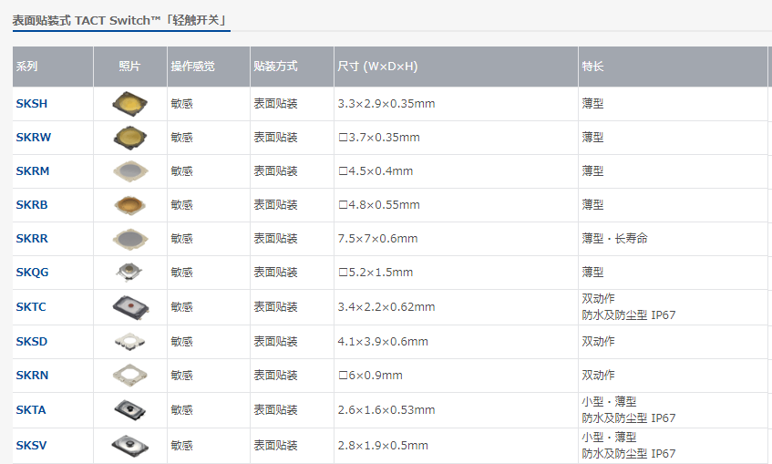Click the SKTC switch photo
The height and width of the screenshot is (464, 772).
(x=129, y=306)
